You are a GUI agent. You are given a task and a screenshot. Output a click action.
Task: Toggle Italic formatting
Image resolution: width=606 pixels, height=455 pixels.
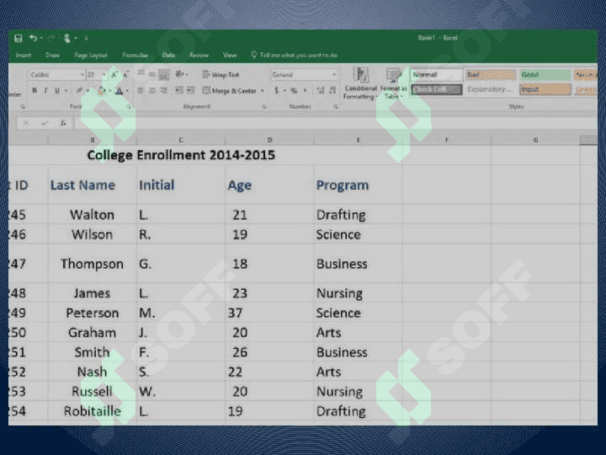coord(45,90)
